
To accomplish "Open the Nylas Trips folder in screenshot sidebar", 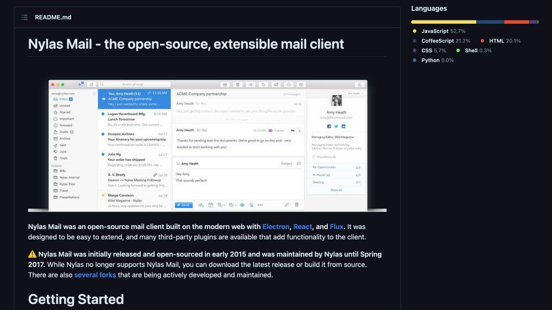I will click(64, 184).
